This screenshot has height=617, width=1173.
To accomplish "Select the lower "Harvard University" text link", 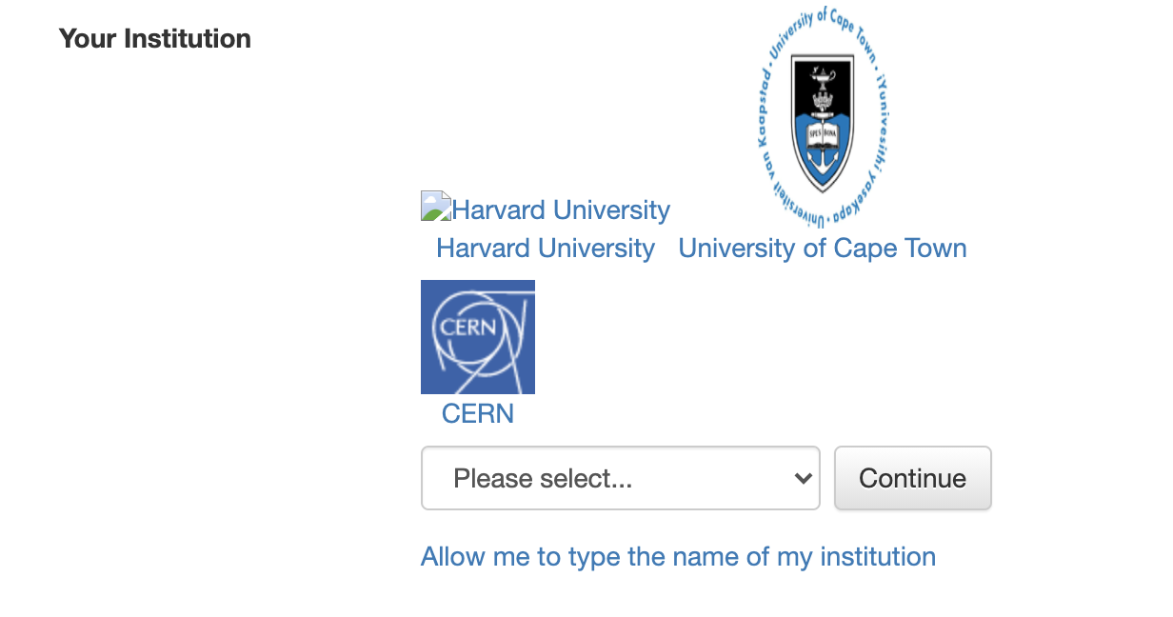I will (x=545, y=248).
